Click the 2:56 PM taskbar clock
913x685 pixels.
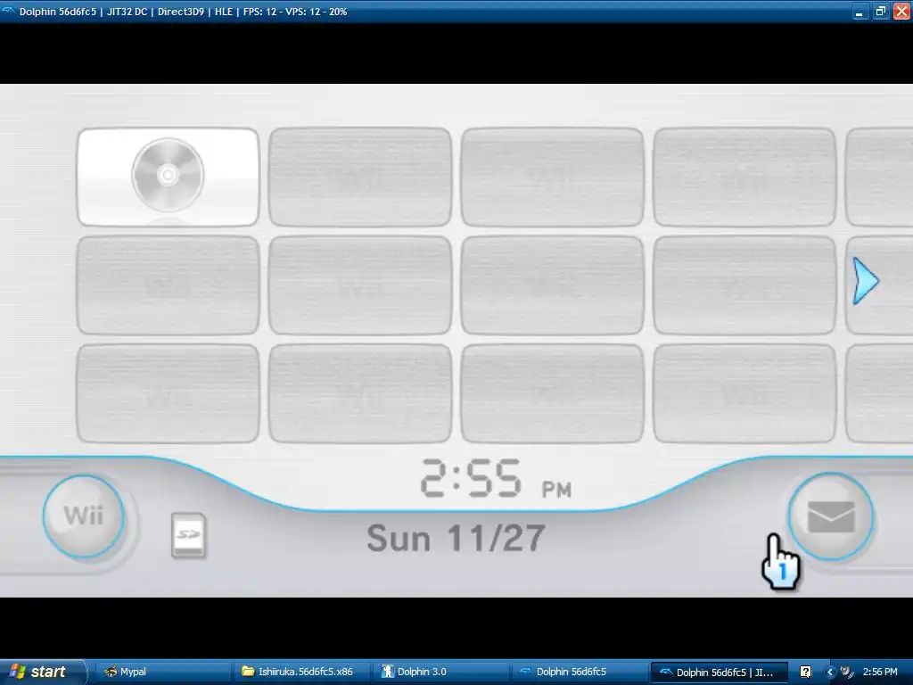pyautogui.click(x=880, y=672)
